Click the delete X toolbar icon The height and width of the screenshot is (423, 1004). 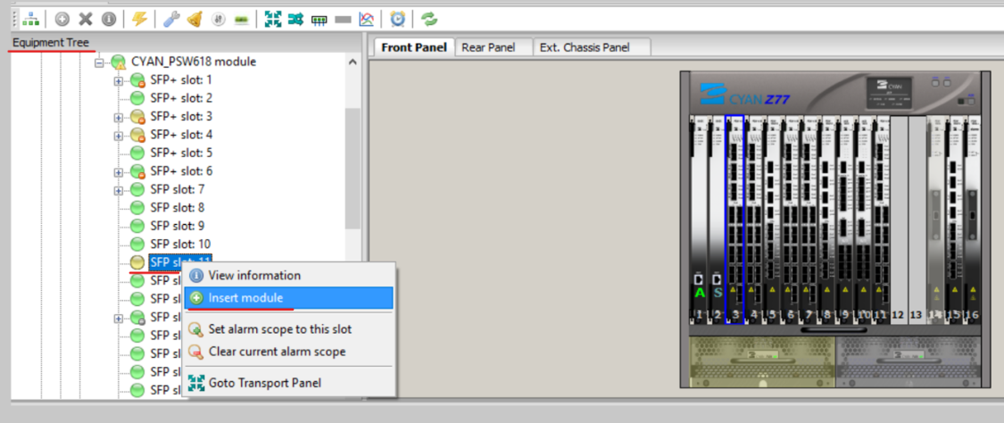coord(85,20)
